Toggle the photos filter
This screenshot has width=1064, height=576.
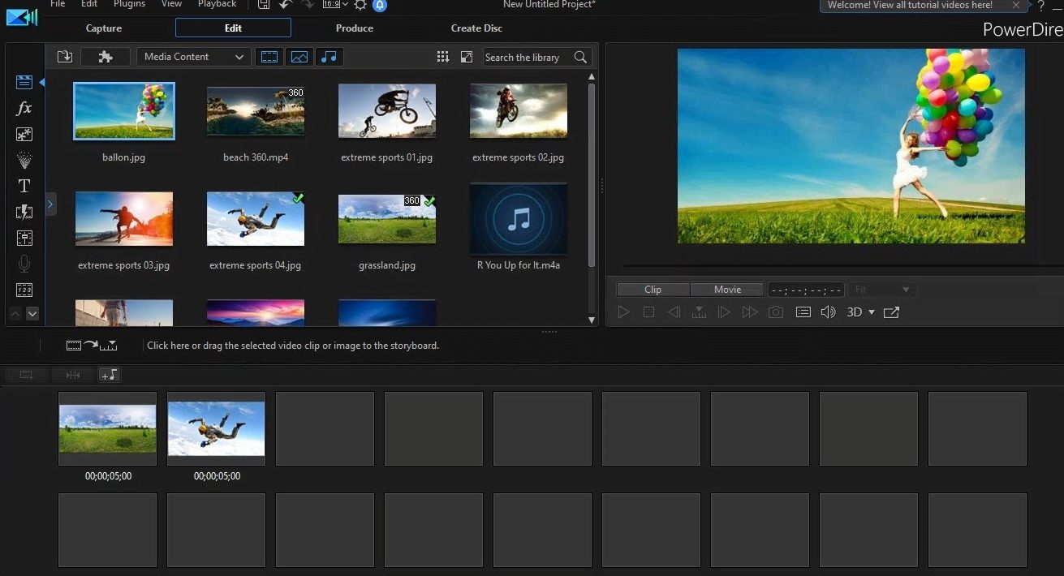click(299, 57)
